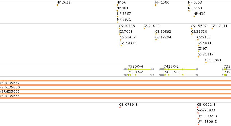
Task: Select the marker beneath GS:51457
Action: (121, 40)
